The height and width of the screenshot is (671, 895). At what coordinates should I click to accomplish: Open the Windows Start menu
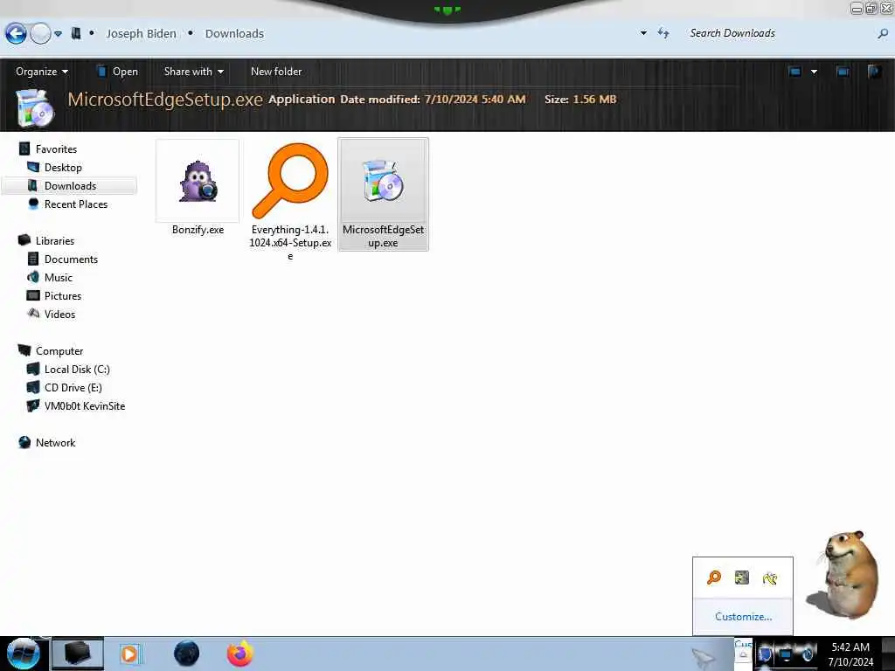(x=23, y=654)
